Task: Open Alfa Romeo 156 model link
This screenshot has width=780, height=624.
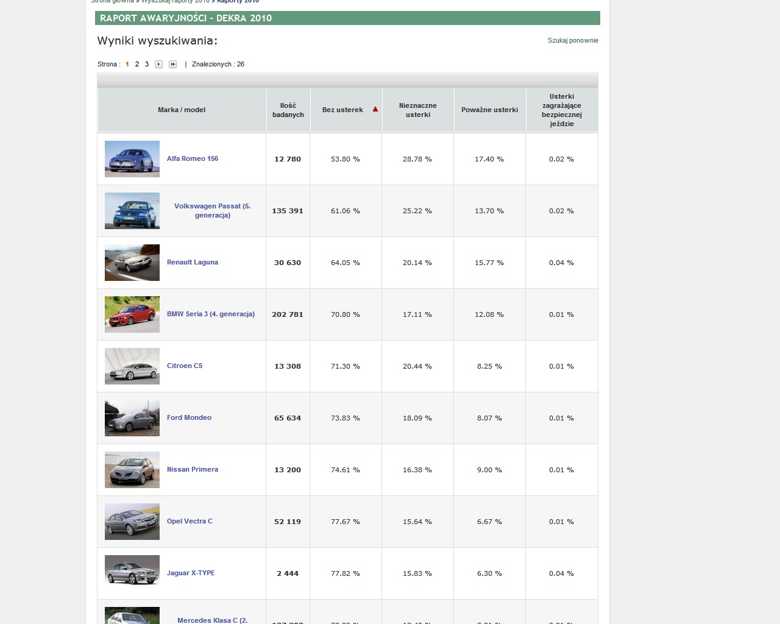Action: pyautogui.click(x=193, y=158)
